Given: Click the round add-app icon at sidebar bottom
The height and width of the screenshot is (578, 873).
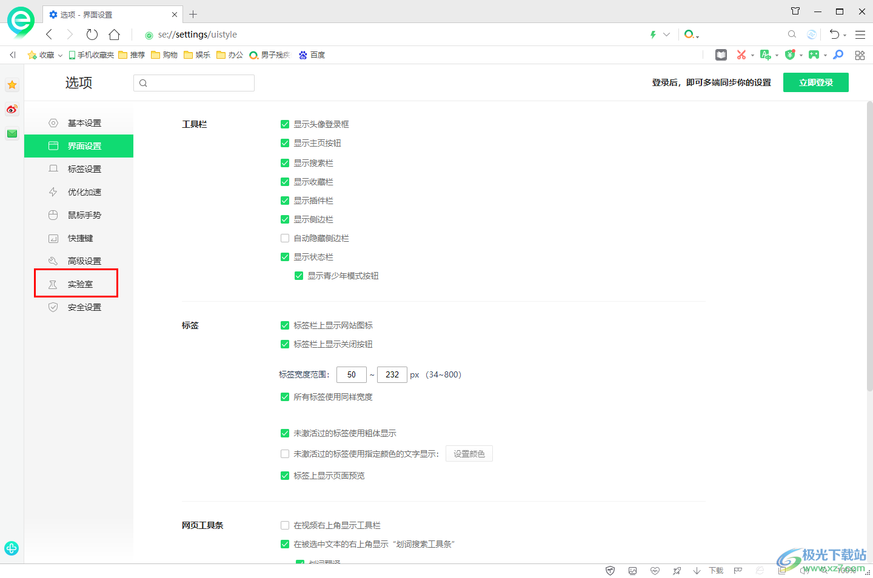Looking at the screenshot, I should coord(12,548).
